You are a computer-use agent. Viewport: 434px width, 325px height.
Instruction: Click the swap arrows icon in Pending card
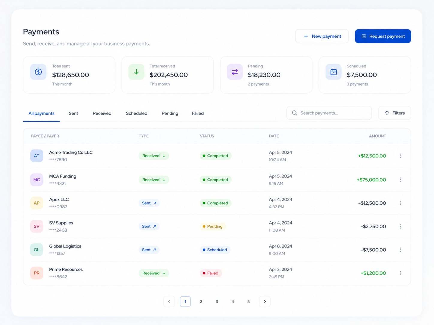235,72
